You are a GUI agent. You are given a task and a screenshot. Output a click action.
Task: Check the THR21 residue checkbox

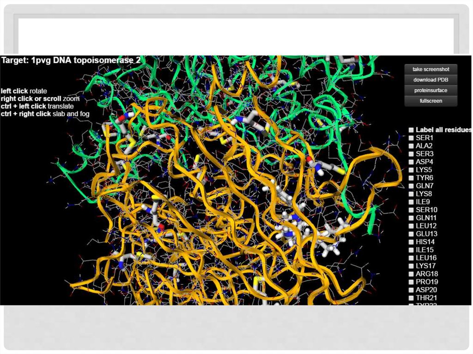click(x=411, y=298)
